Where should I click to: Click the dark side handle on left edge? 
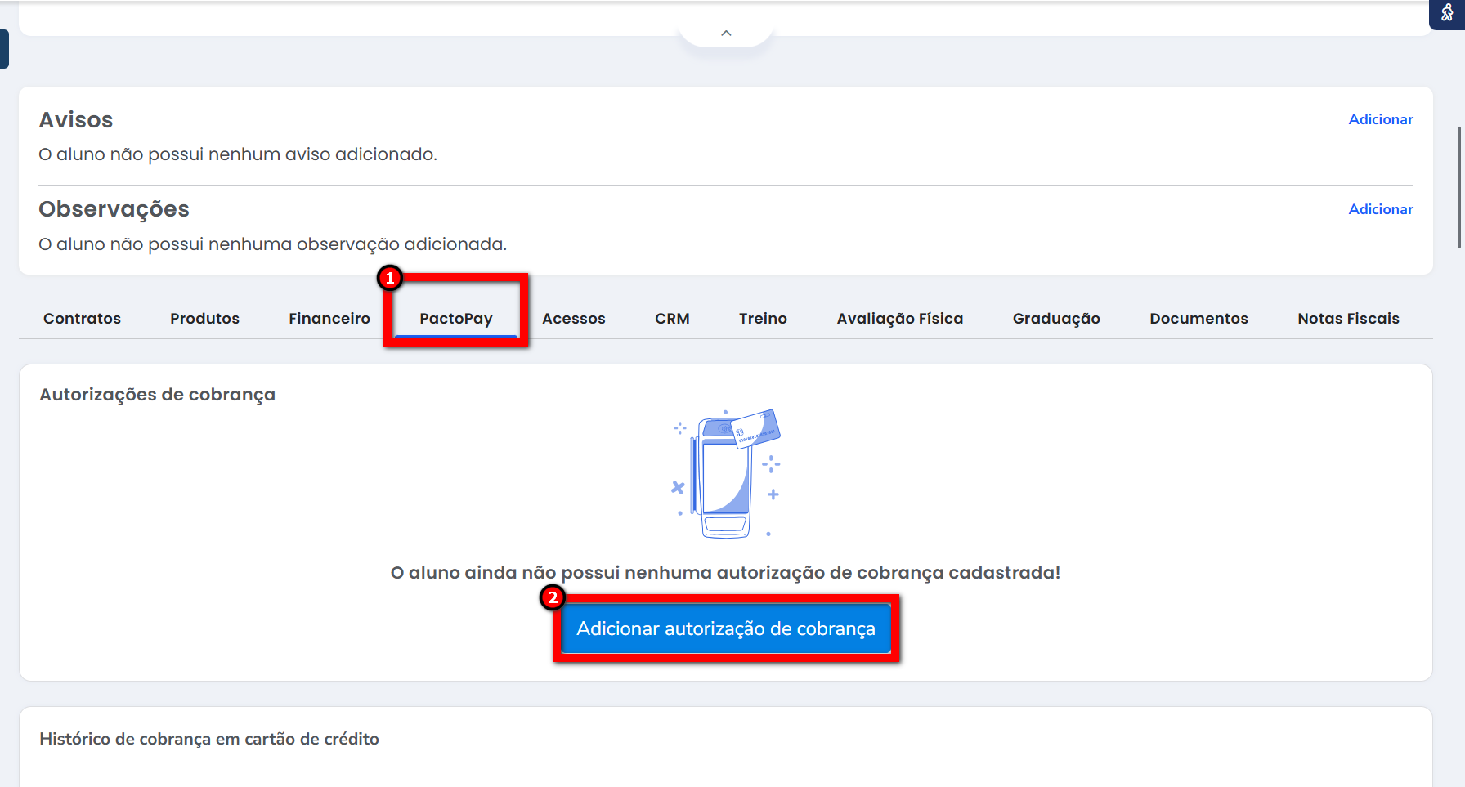[4, 49]
